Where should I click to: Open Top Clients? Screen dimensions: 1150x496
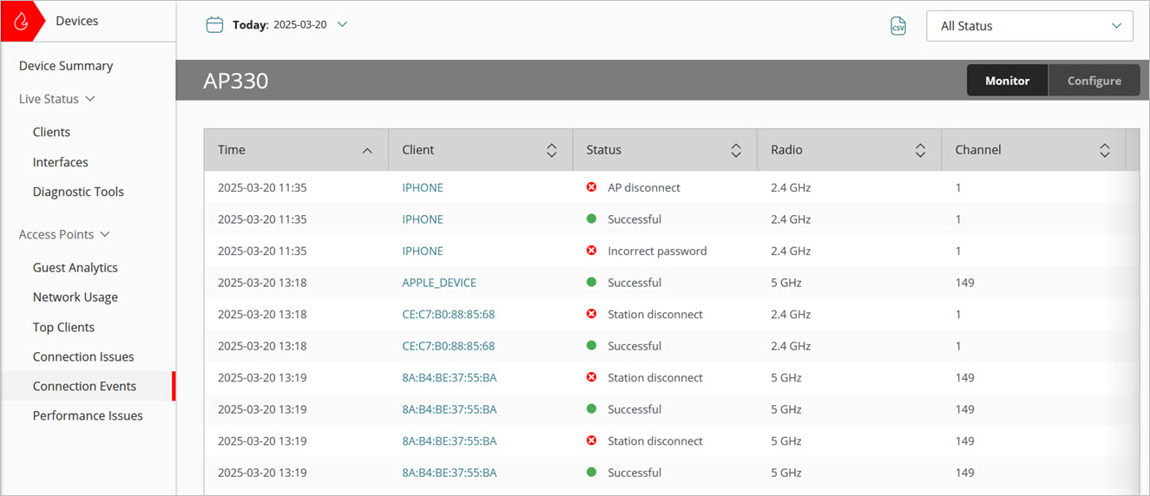point(63,327)
